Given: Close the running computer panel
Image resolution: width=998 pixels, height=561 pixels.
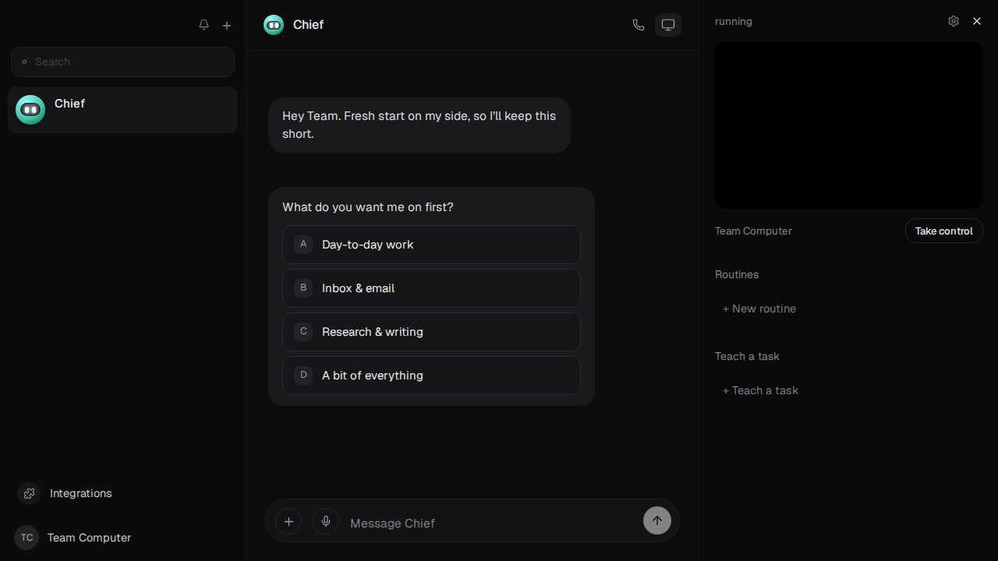Looking at the screenshot, I should (977, 21).
